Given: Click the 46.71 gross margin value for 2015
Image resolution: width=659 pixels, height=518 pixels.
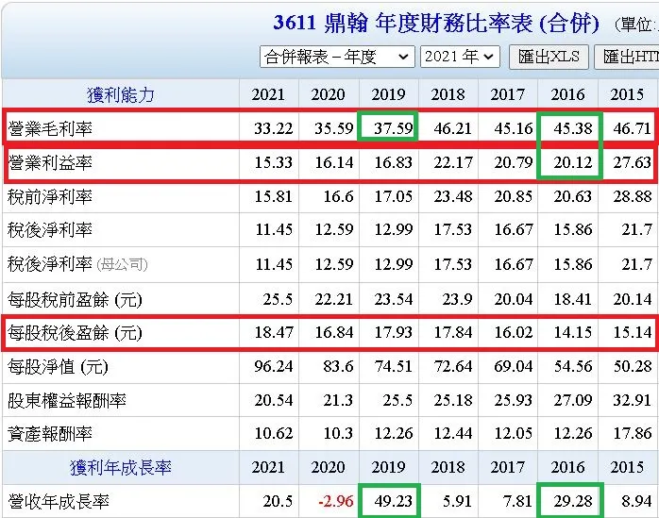Looking at the screenshot, I should [633, 128].
